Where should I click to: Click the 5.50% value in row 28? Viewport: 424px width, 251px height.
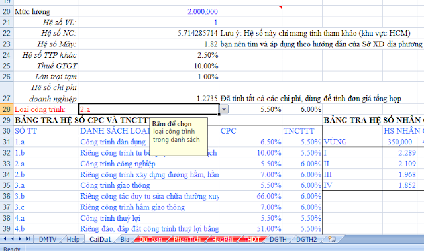(271, 109)
